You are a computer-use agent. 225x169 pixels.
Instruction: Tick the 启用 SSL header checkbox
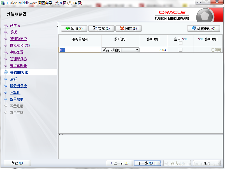(180, 43)
